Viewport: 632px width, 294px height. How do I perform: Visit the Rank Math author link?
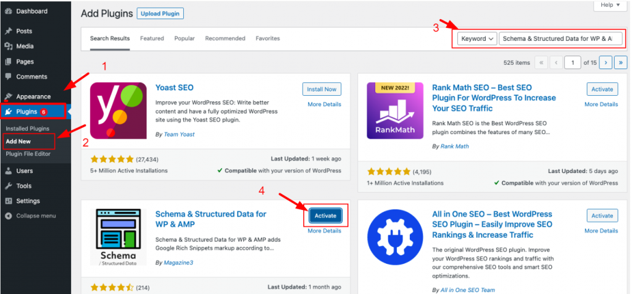(455, 146)
